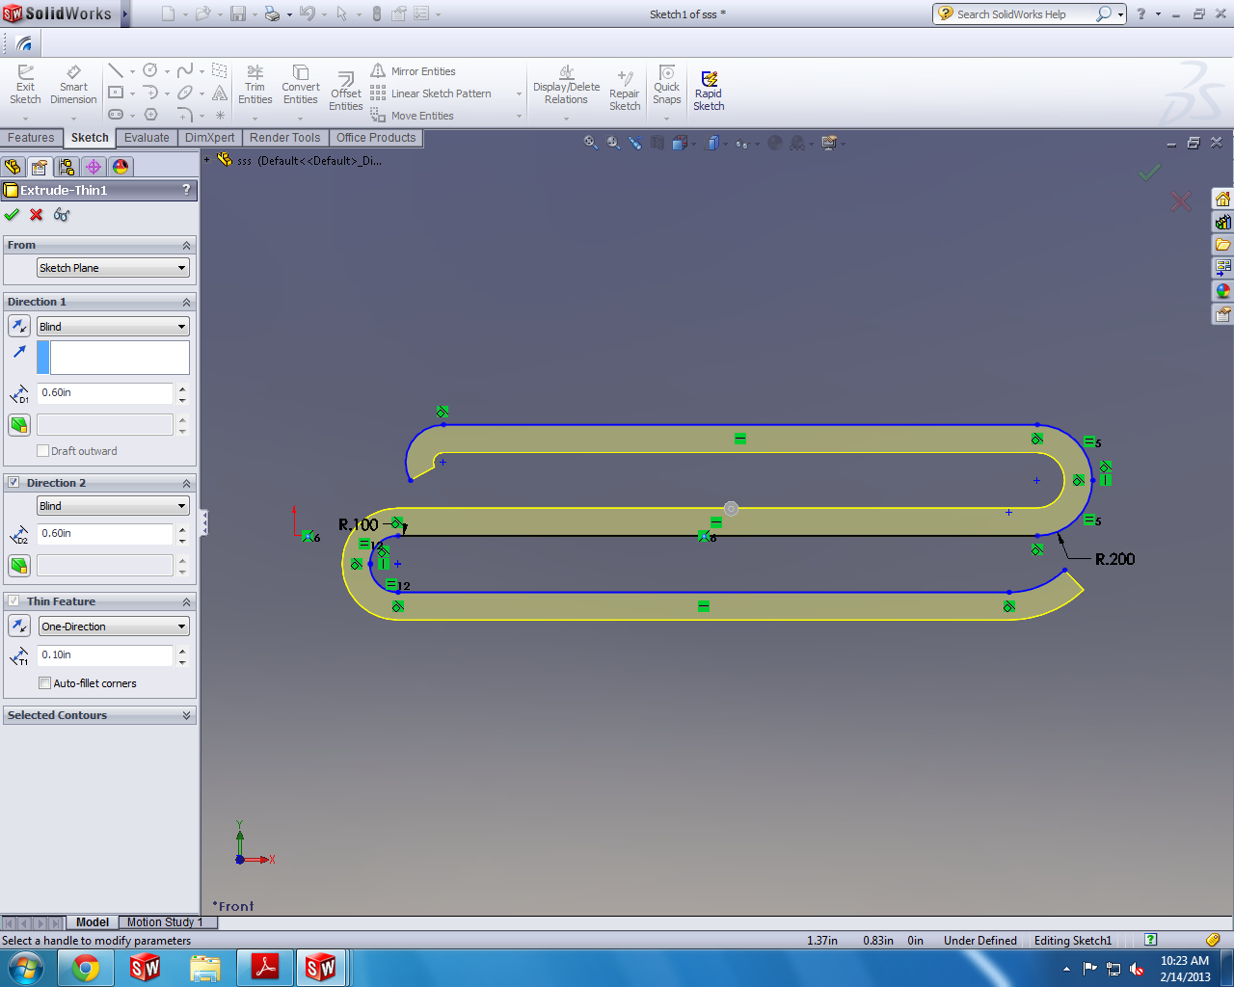The width and height of the screenshot is (1234, 987).
Task: Open Thin Feature One-Direction dropdown
Action: click(113, 627)
